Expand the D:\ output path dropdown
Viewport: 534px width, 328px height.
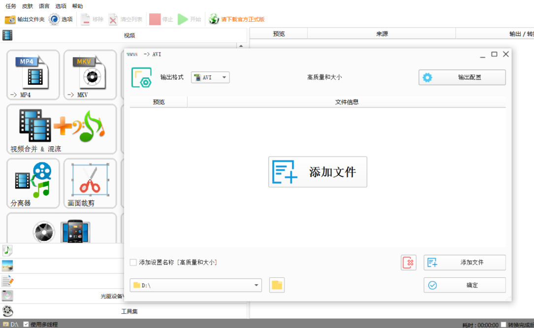tap(257, 285)
